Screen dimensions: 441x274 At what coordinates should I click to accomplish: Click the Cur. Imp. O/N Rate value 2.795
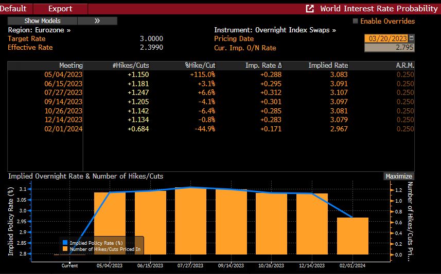pyautogui.click(x=389, y=48)
